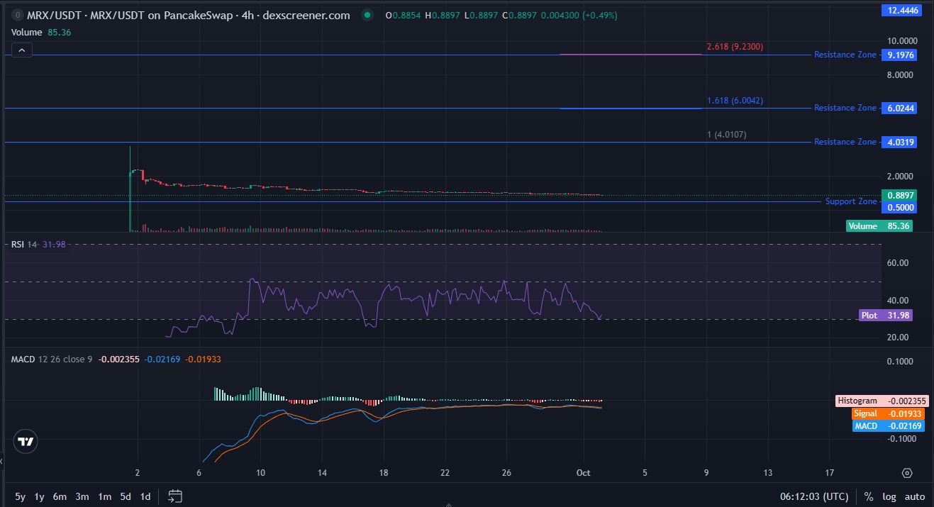Image resolution: width=934 pixels, height=507 pixels.
Task: Click the 10 date on time axis
Action: point(260,472)
